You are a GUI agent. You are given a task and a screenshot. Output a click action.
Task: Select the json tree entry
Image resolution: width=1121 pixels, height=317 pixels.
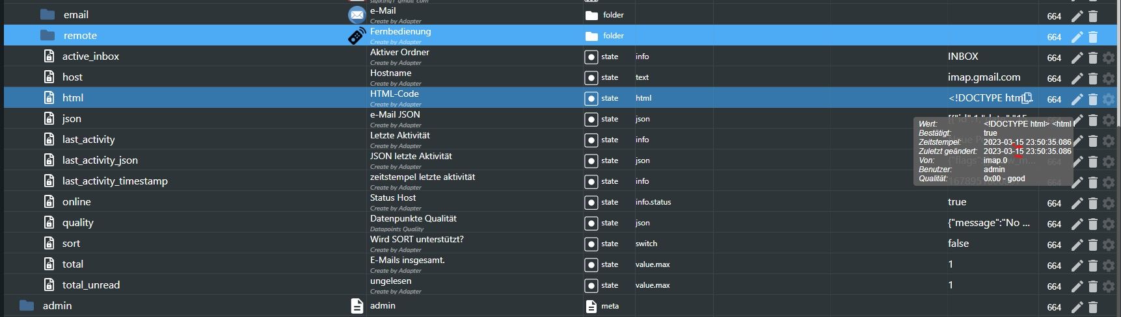72,119
